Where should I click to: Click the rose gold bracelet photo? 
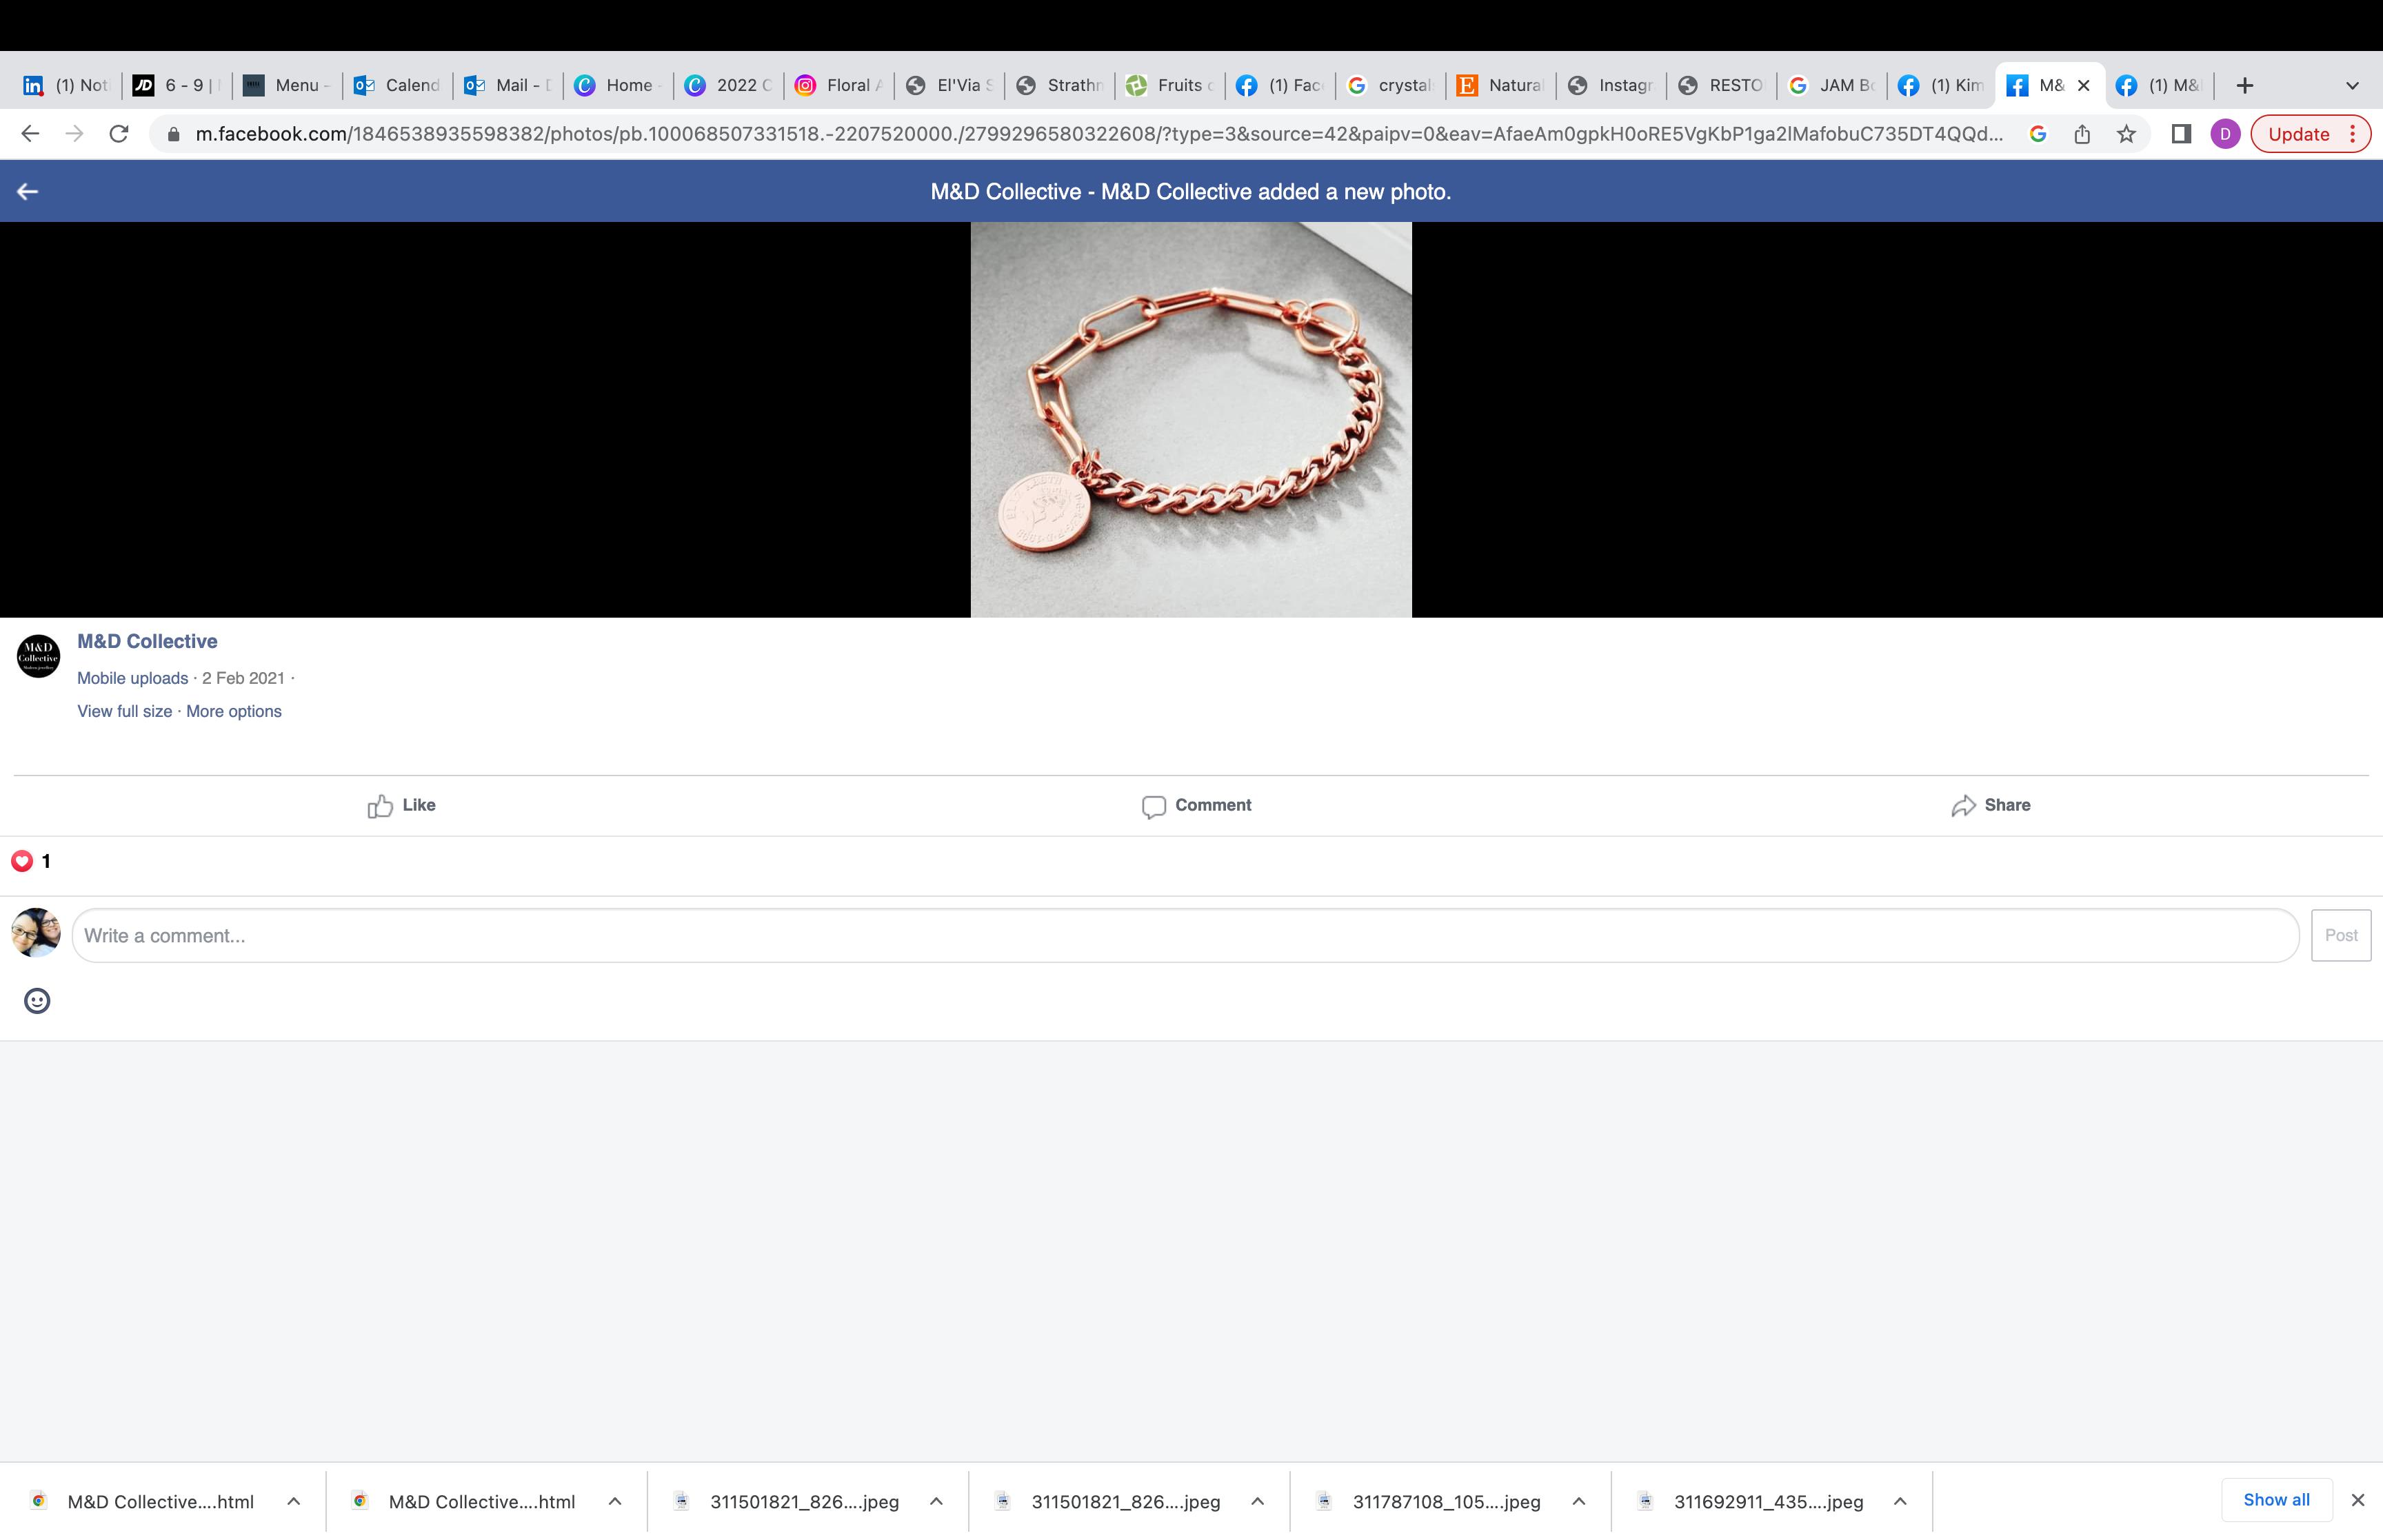tap(1190, 420)
